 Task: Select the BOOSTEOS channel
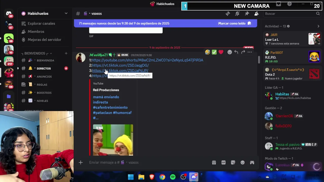(45, 93)
